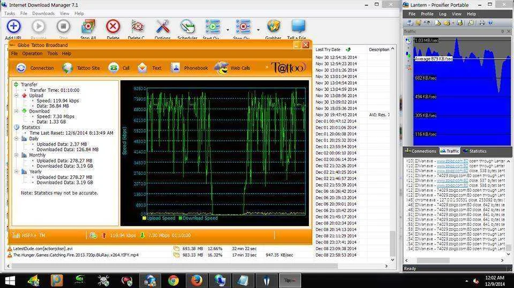
Task: Select the Transfer tree item
Action: 29,84
